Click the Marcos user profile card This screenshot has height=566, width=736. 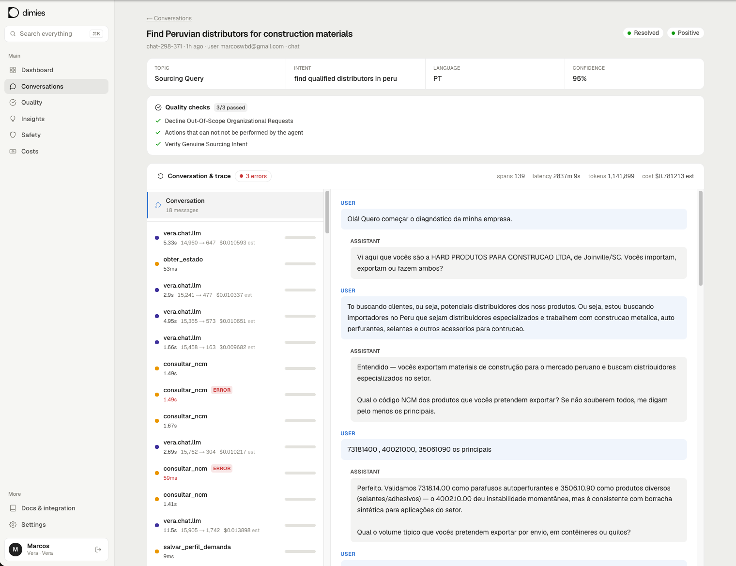56,550
